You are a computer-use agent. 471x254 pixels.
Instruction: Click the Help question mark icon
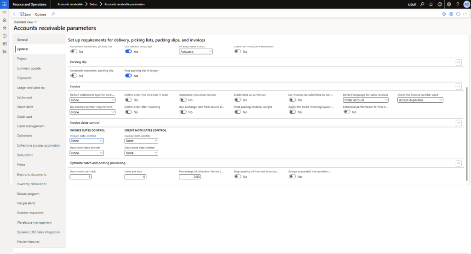(x=458, y=4)
